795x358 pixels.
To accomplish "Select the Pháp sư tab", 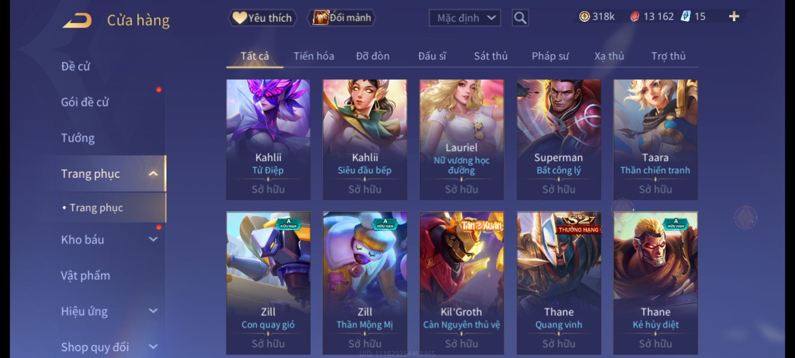I will [550, 56].
